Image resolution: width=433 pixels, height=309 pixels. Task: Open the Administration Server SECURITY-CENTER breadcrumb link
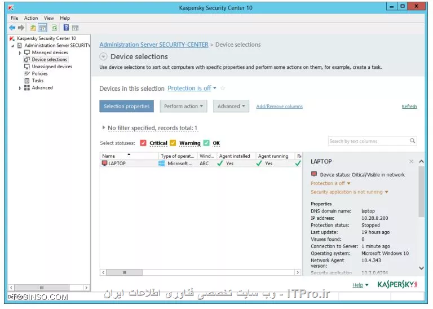(154, 45)
